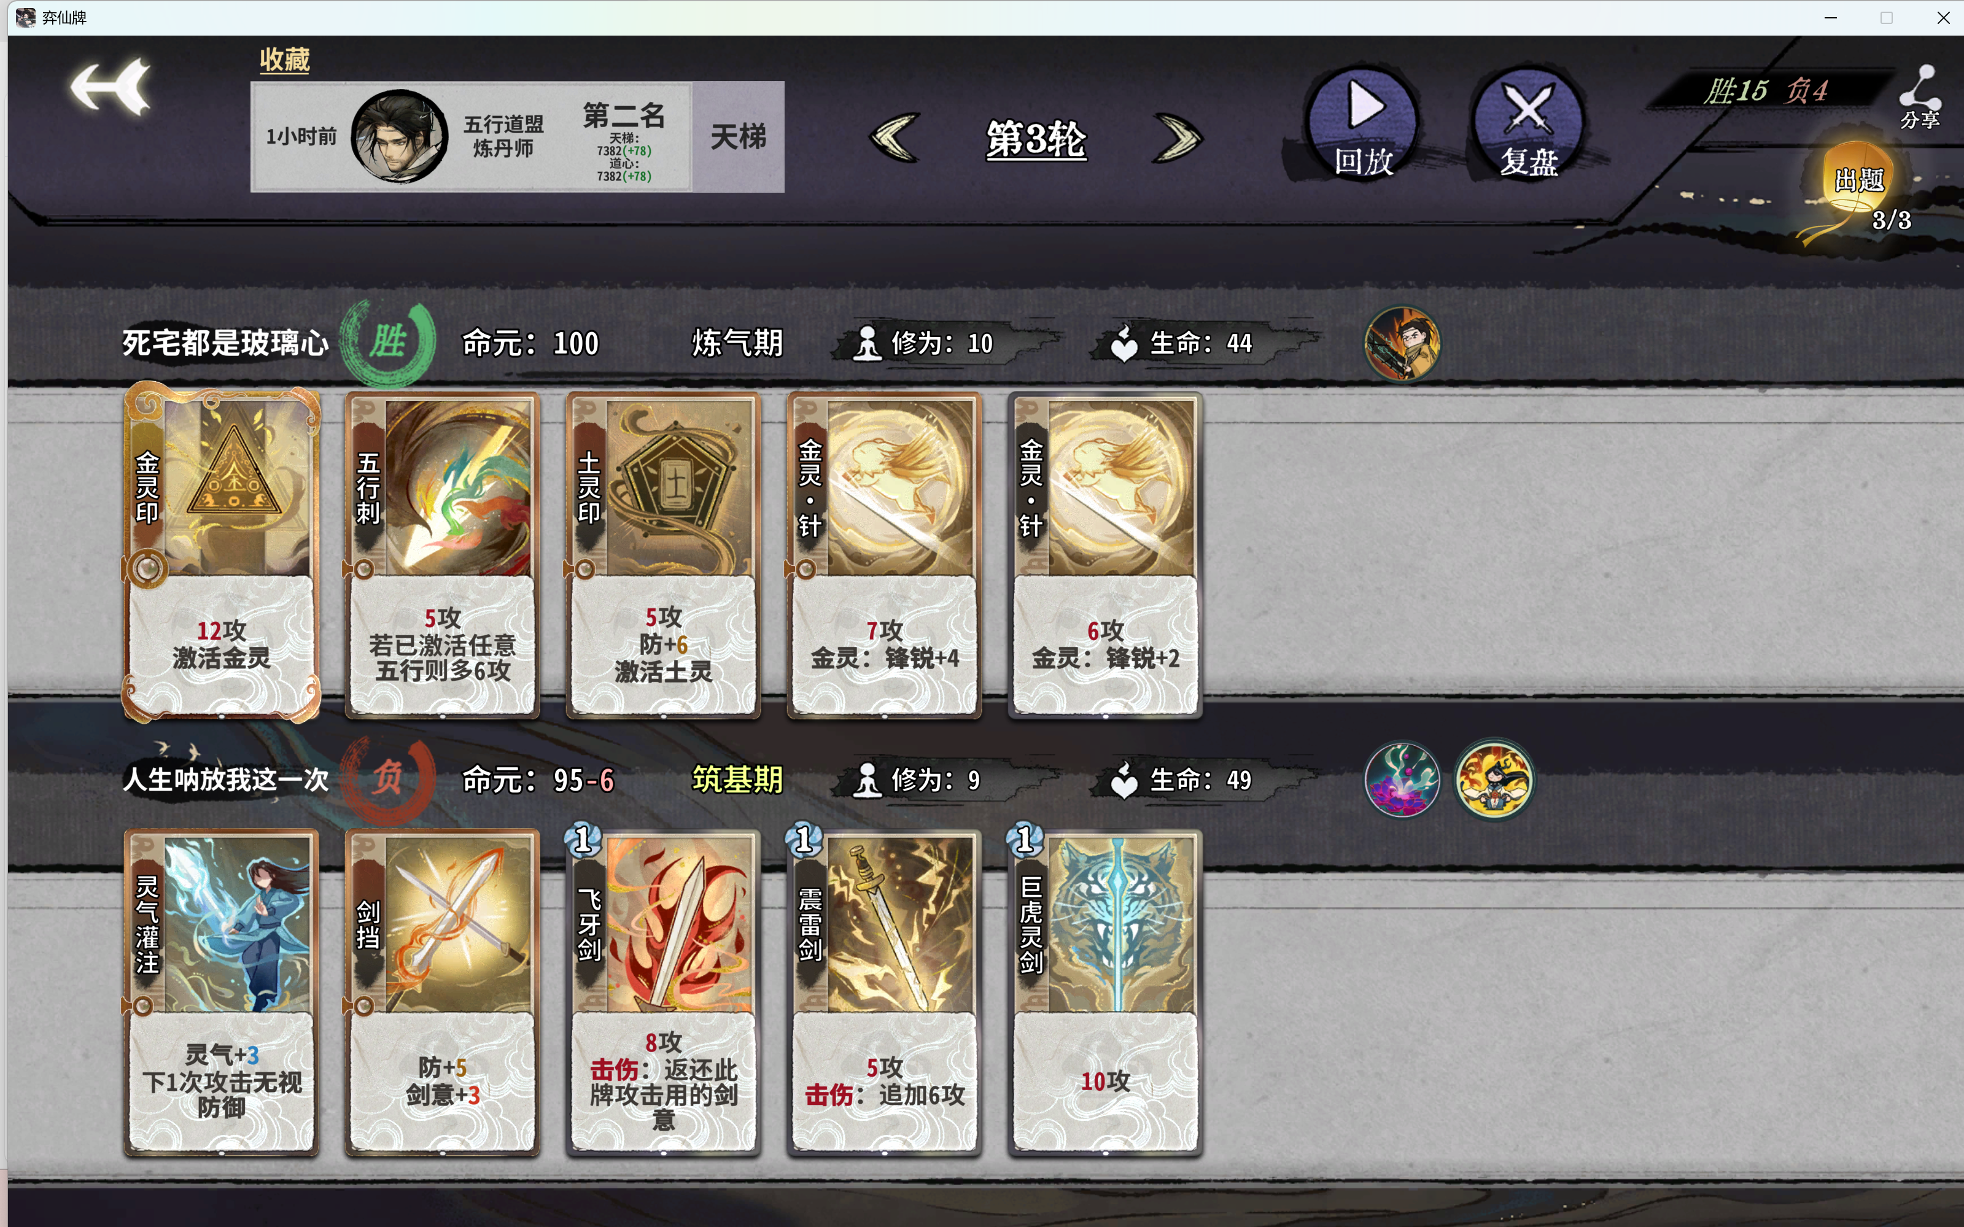Go to previous round arrow

click(895, 138)
